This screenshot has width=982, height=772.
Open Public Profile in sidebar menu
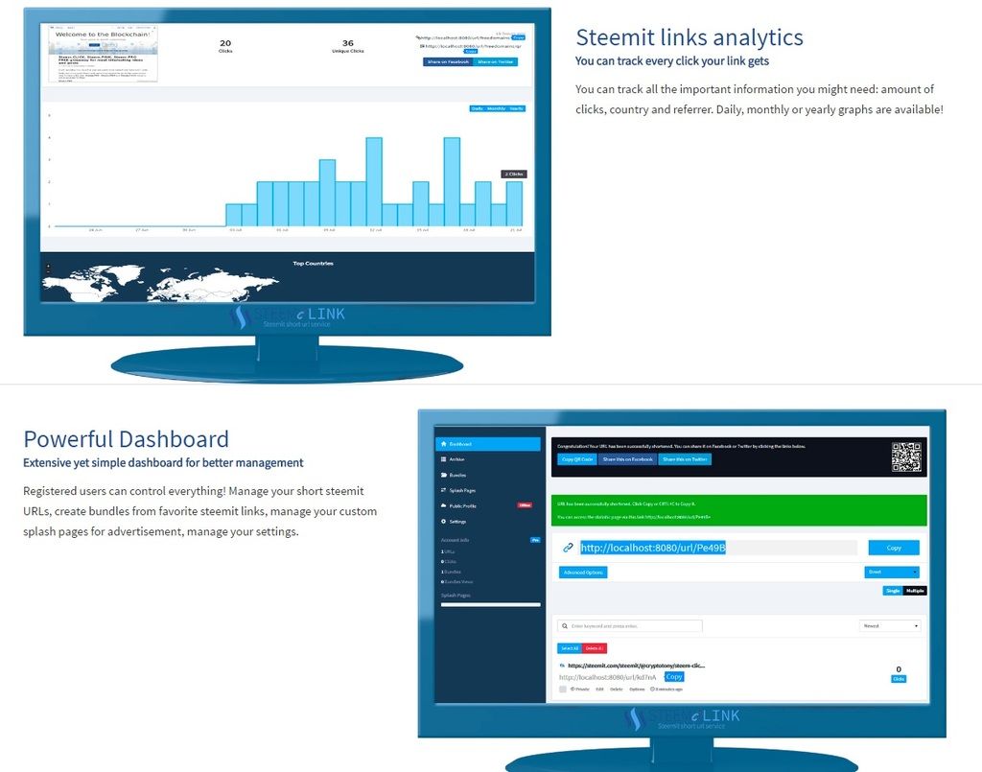click(463, 505)
